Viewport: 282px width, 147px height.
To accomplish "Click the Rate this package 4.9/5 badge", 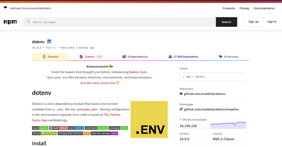I will click(x=104, y=133).
